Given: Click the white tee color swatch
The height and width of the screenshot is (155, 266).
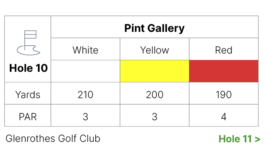Looking at the screenshot, I should click(85, 71).
